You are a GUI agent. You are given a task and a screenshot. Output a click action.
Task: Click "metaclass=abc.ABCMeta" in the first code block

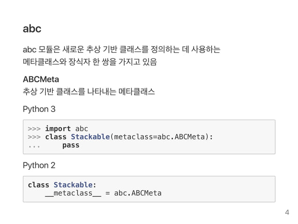pyautogui.click(x=159, y=137)
